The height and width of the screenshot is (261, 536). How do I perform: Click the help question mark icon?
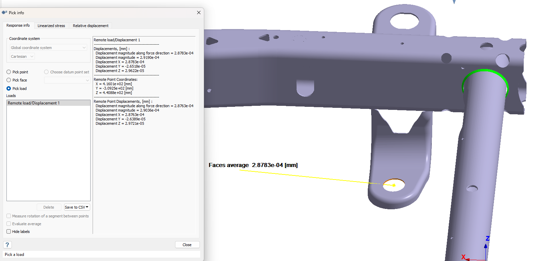[7, 245]
